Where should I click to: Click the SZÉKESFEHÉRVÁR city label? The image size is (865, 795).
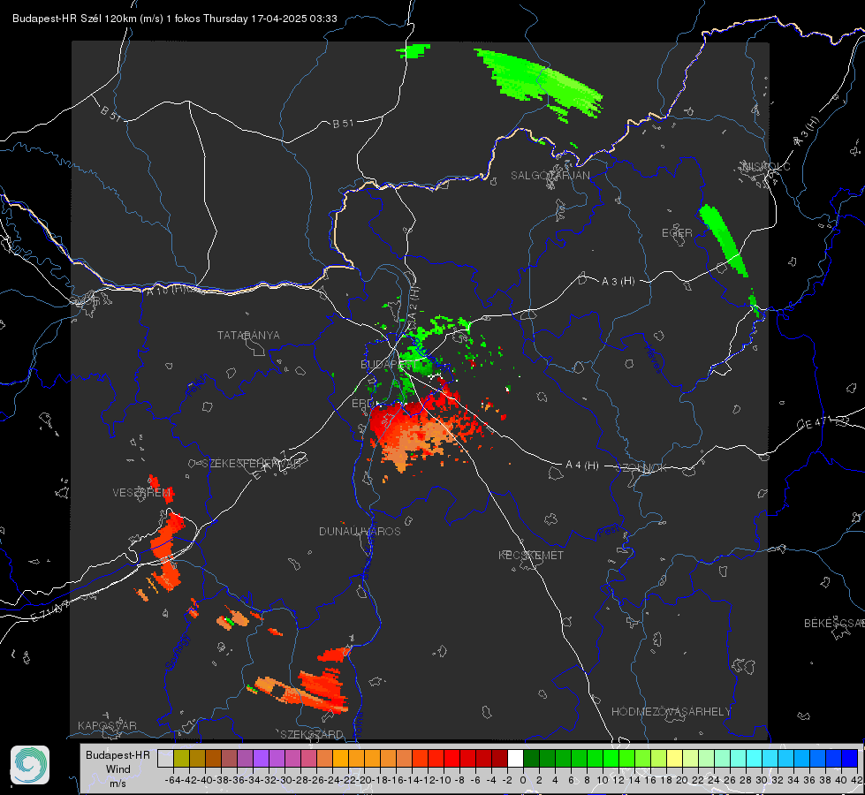[x=251, y=464]
